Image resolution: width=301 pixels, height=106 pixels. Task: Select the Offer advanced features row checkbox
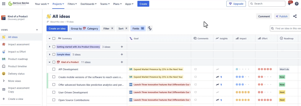54,85
